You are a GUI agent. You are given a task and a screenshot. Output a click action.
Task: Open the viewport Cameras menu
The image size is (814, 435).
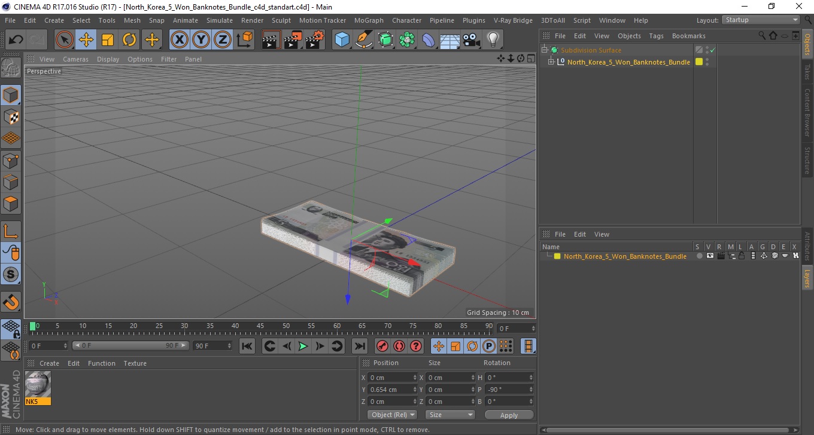pyautogui.click(x=75, y=59)
